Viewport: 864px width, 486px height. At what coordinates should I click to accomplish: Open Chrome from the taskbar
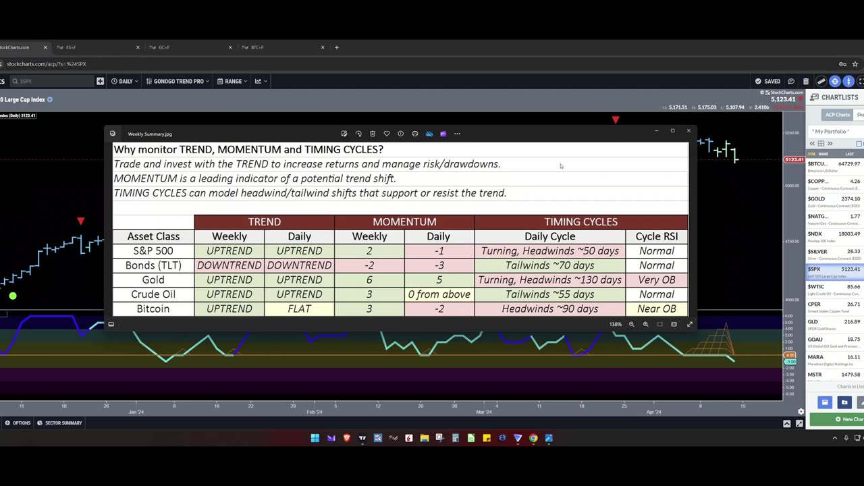click(x=533, y=438)
